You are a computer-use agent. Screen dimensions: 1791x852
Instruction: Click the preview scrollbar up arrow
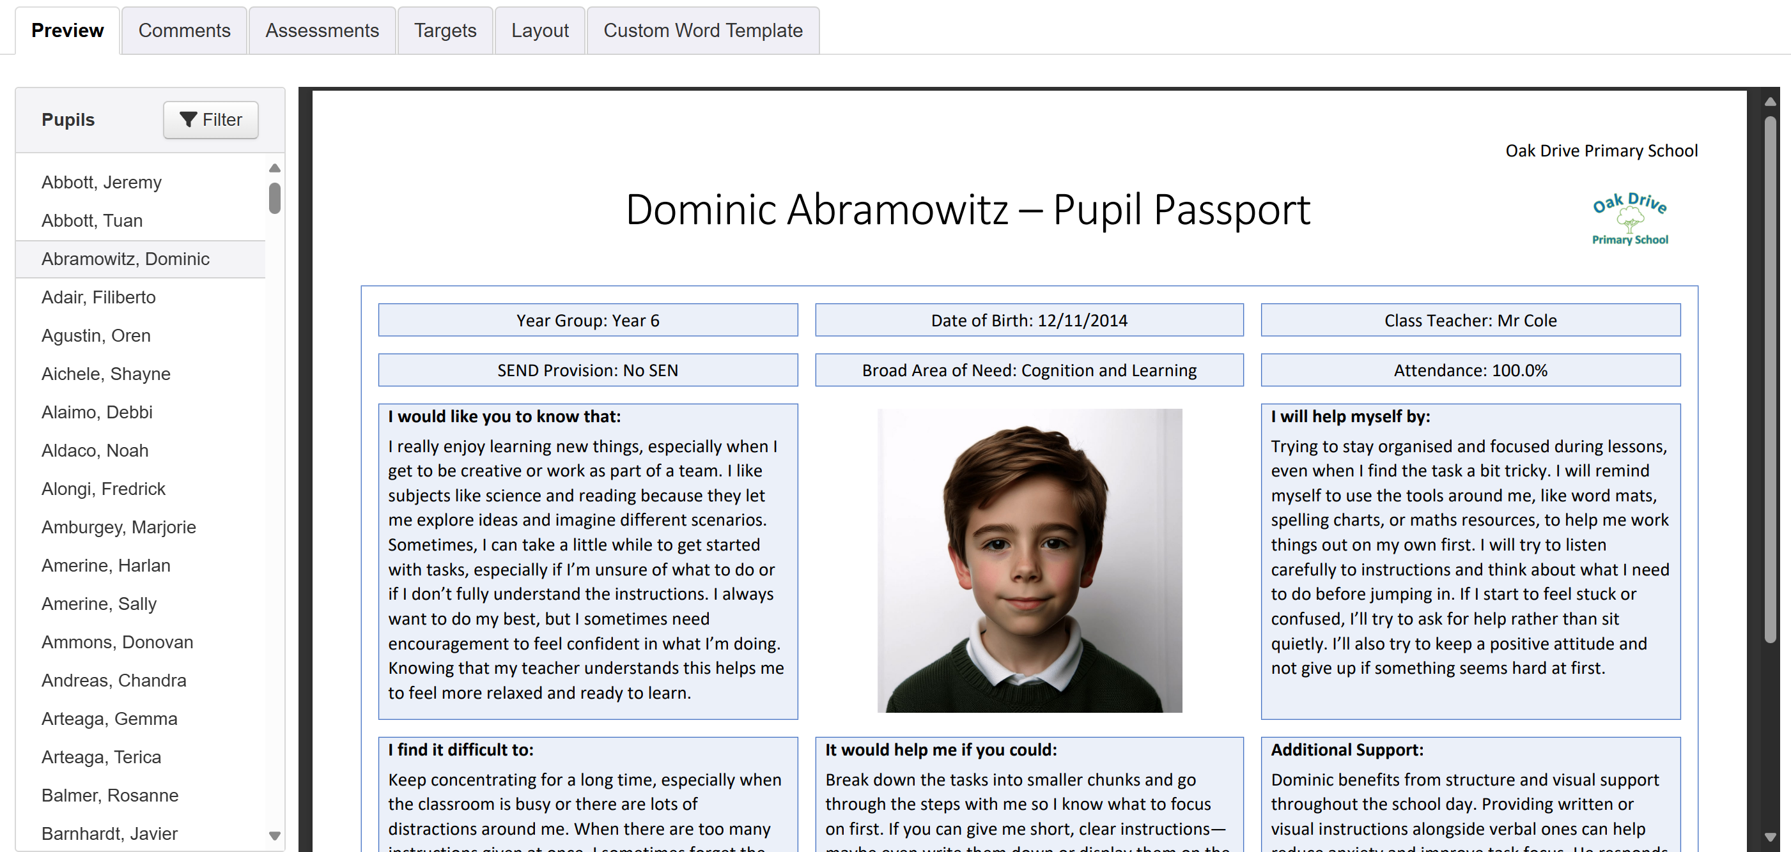pyautogui.click(x=1770, y=102)
